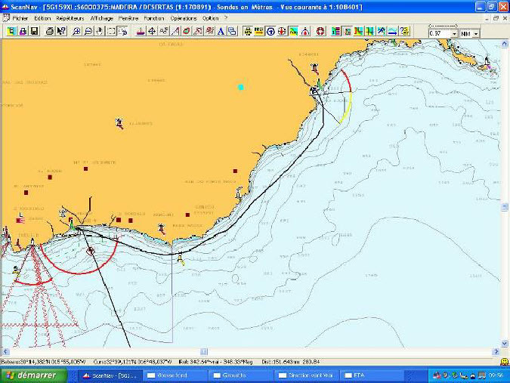Image resolution: width=510 pixels, height=383 pixels.
Task: Open the Affichage menu
Action: pyautogui.click(x=100, y=17)
